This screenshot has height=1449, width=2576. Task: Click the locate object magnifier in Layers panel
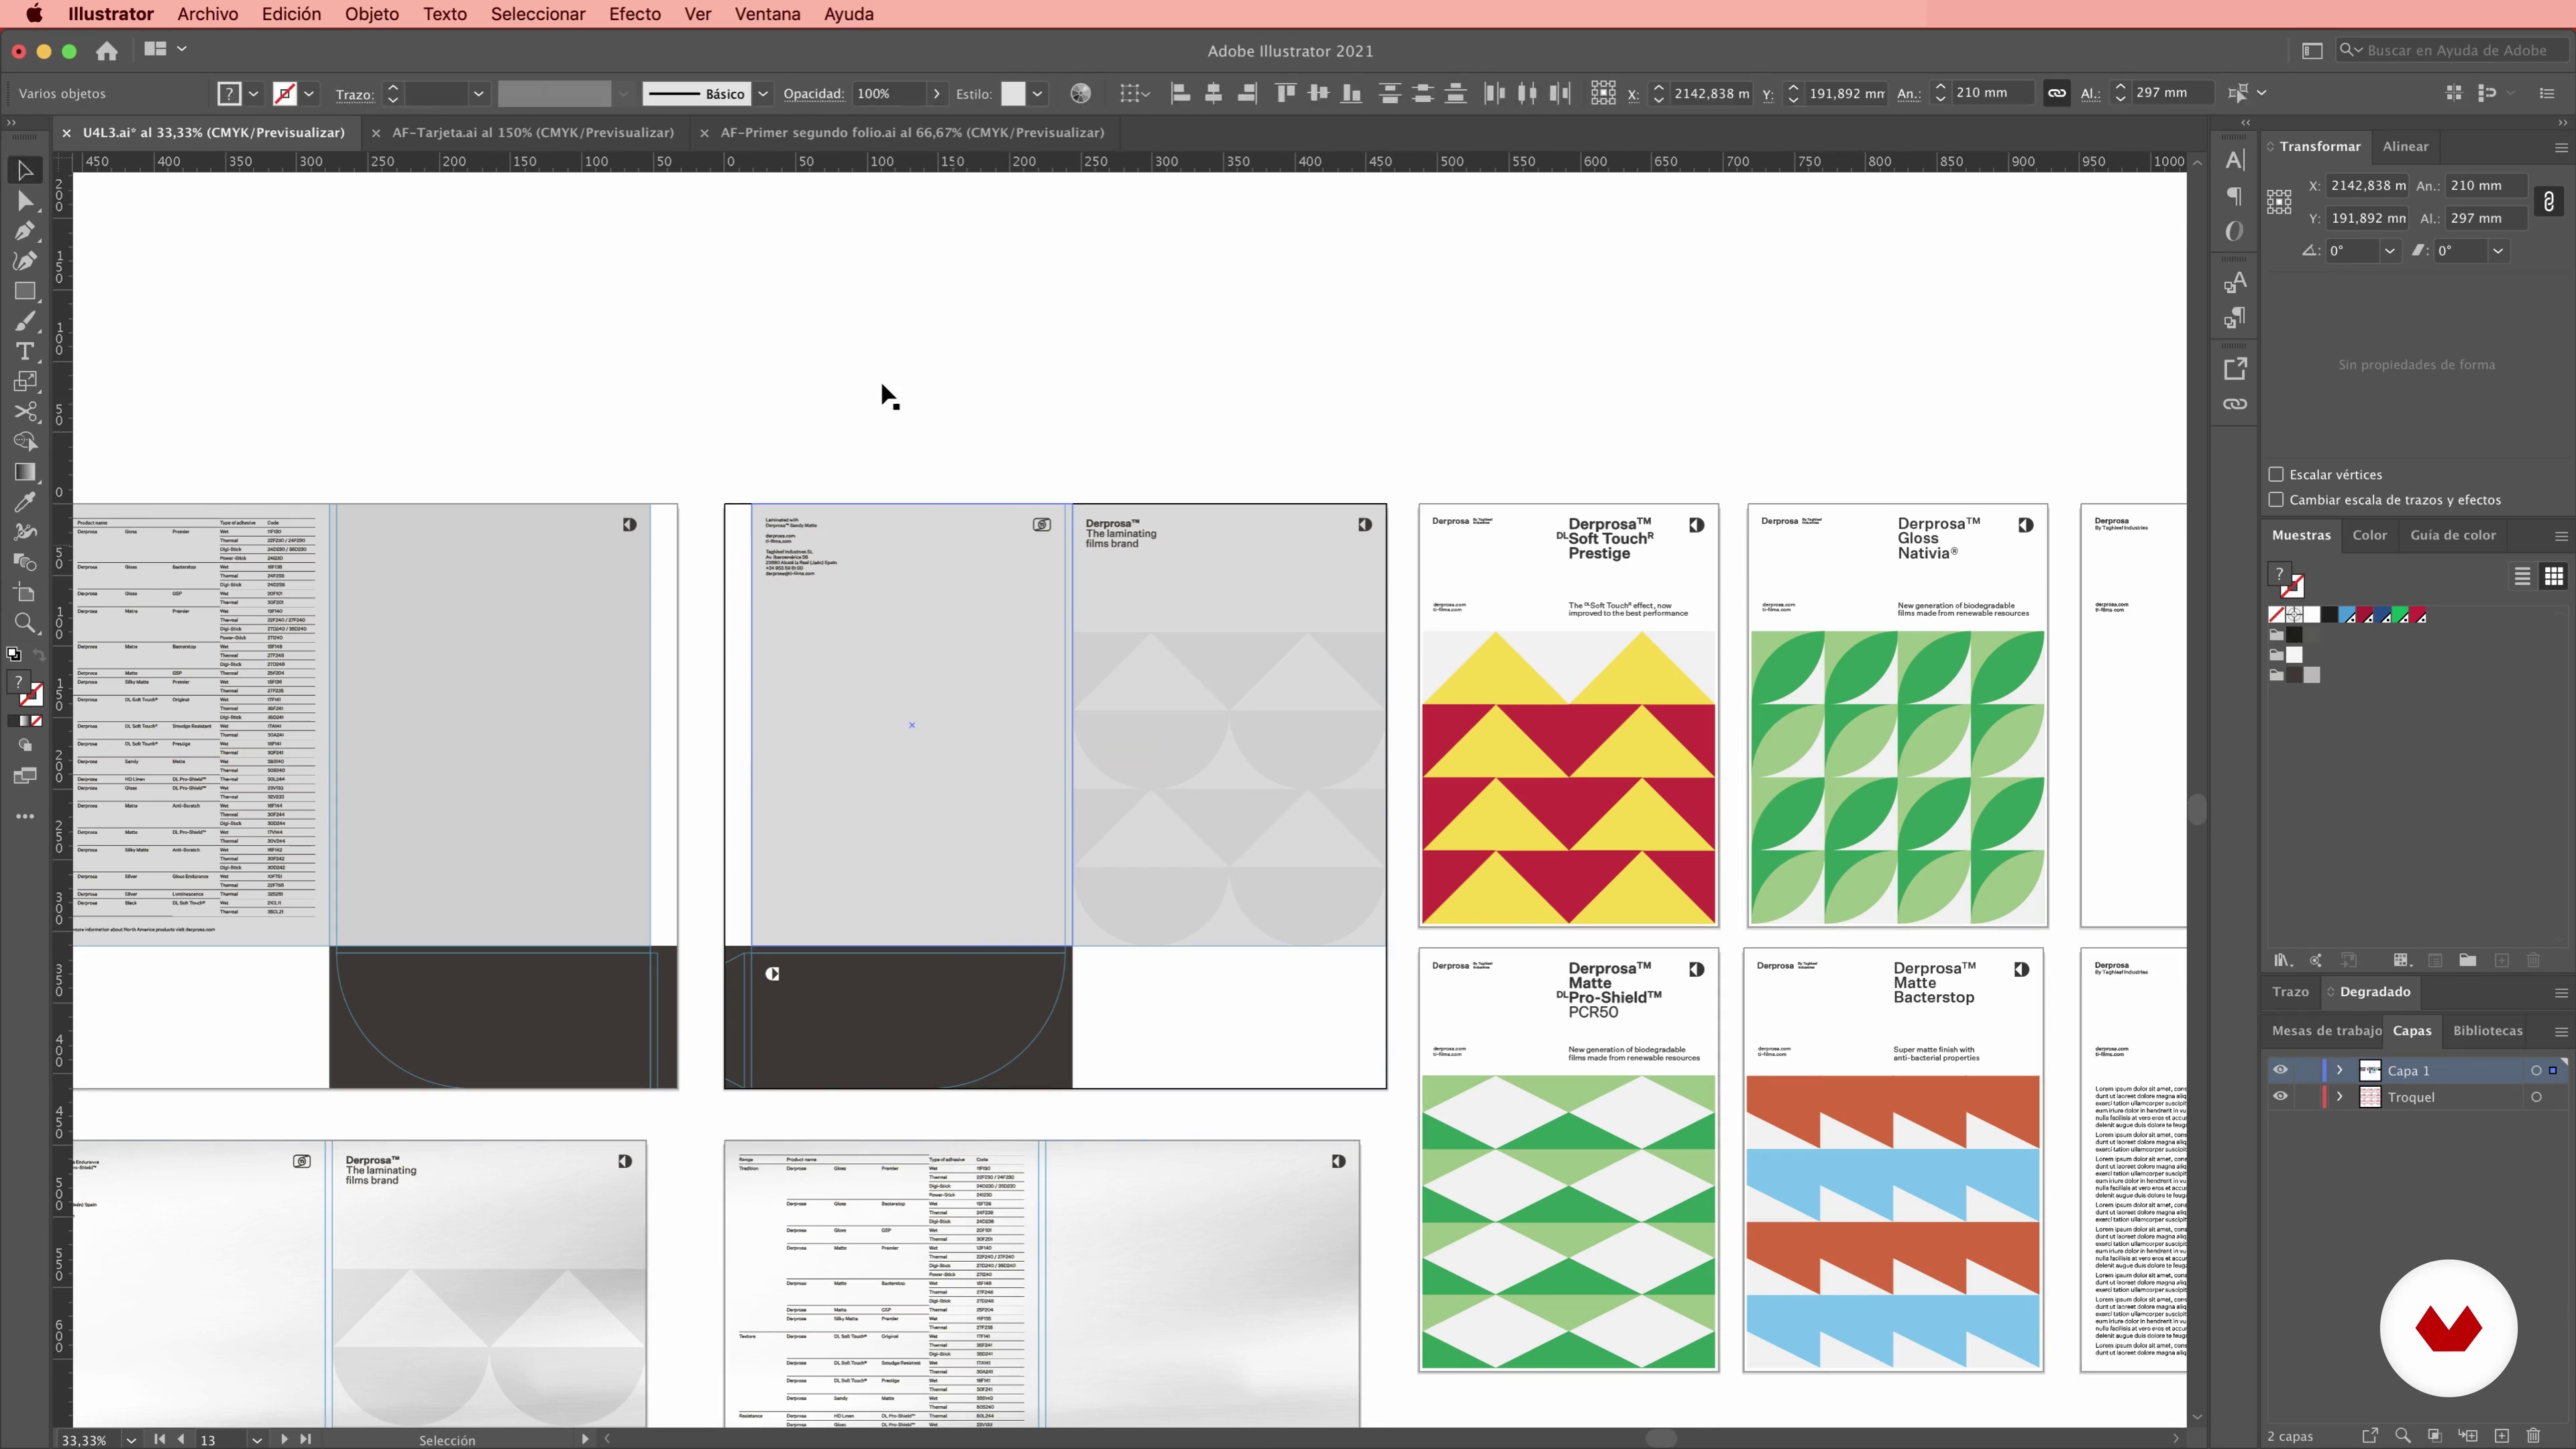2402,1436
